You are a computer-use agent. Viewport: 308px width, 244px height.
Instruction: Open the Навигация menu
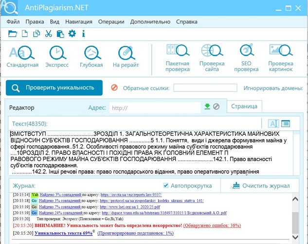click(x=79, y=21)
